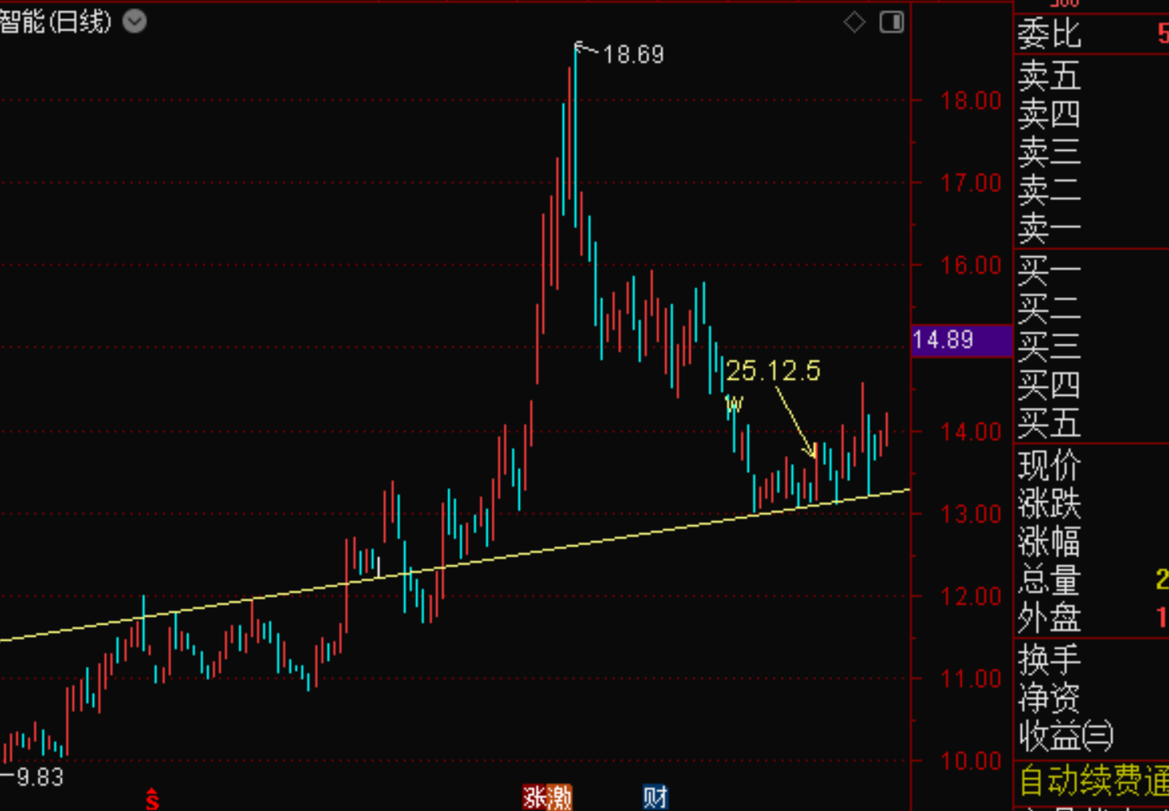Image resolution: width=1169 pixels, height=811 pixels.
Task: Click the 换手 quote label
Action: (1049, 659)
